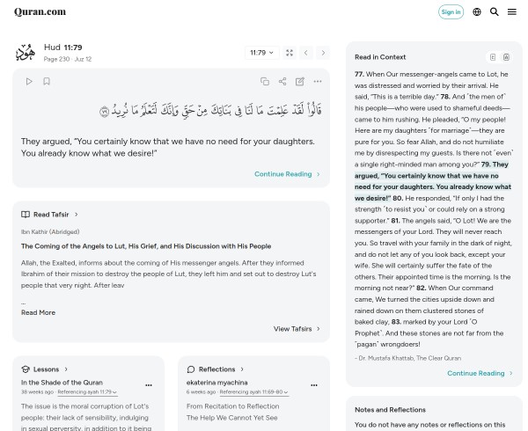Add a note to ayah
This screenshot has width=528, height=431.
coord(300,82)
